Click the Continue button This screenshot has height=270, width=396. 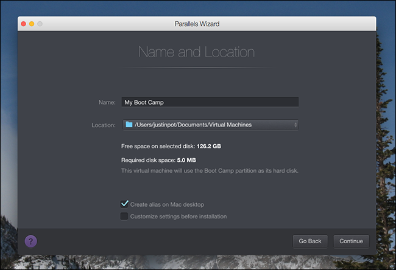coord(351,241)
